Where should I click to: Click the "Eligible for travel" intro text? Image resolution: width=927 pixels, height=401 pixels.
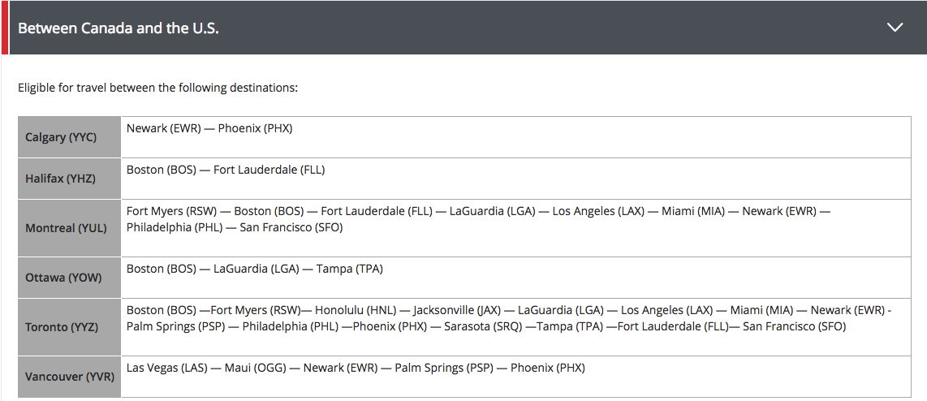pos(157,87)
